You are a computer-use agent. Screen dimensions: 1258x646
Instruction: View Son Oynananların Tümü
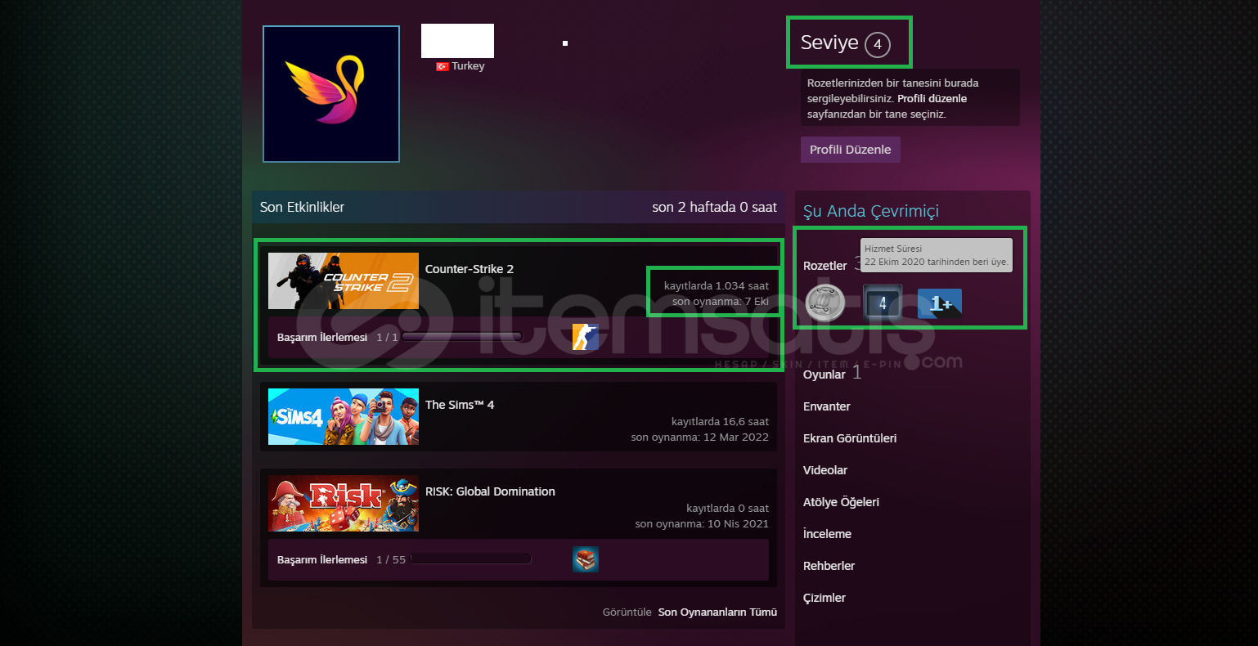(717, 612)
